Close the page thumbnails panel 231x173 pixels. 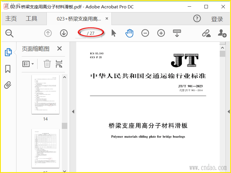tap(59, 48)
